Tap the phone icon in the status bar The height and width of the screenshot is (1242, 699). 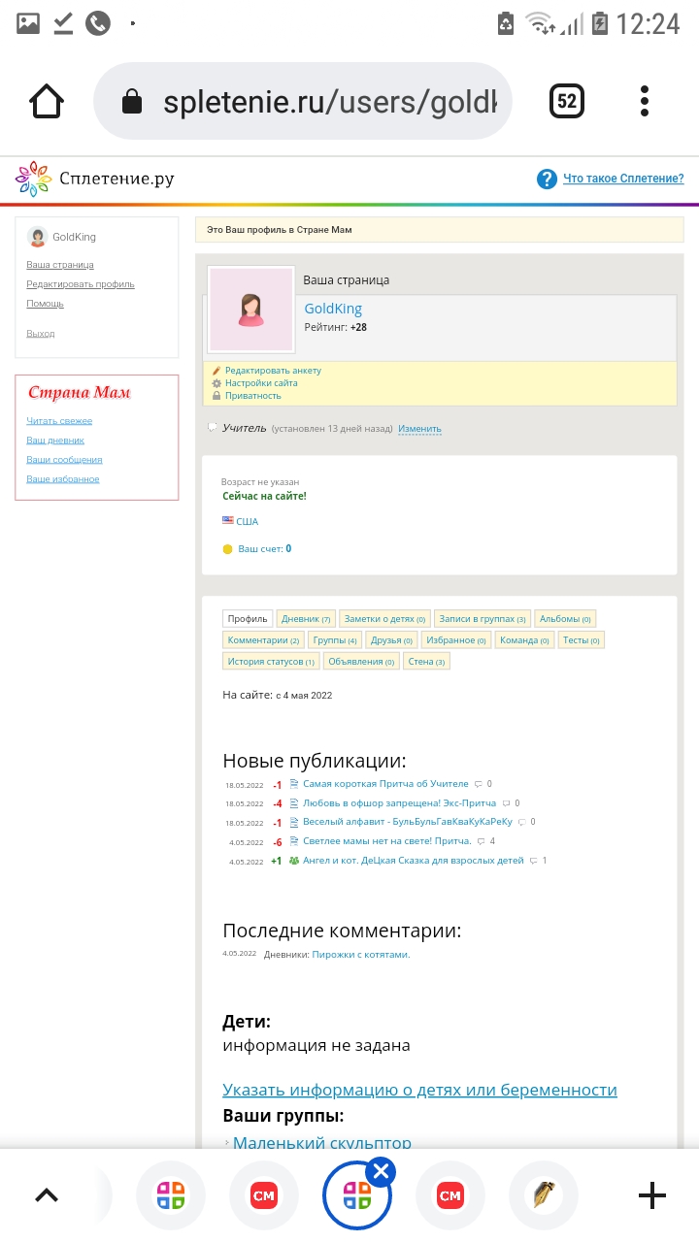98,23
